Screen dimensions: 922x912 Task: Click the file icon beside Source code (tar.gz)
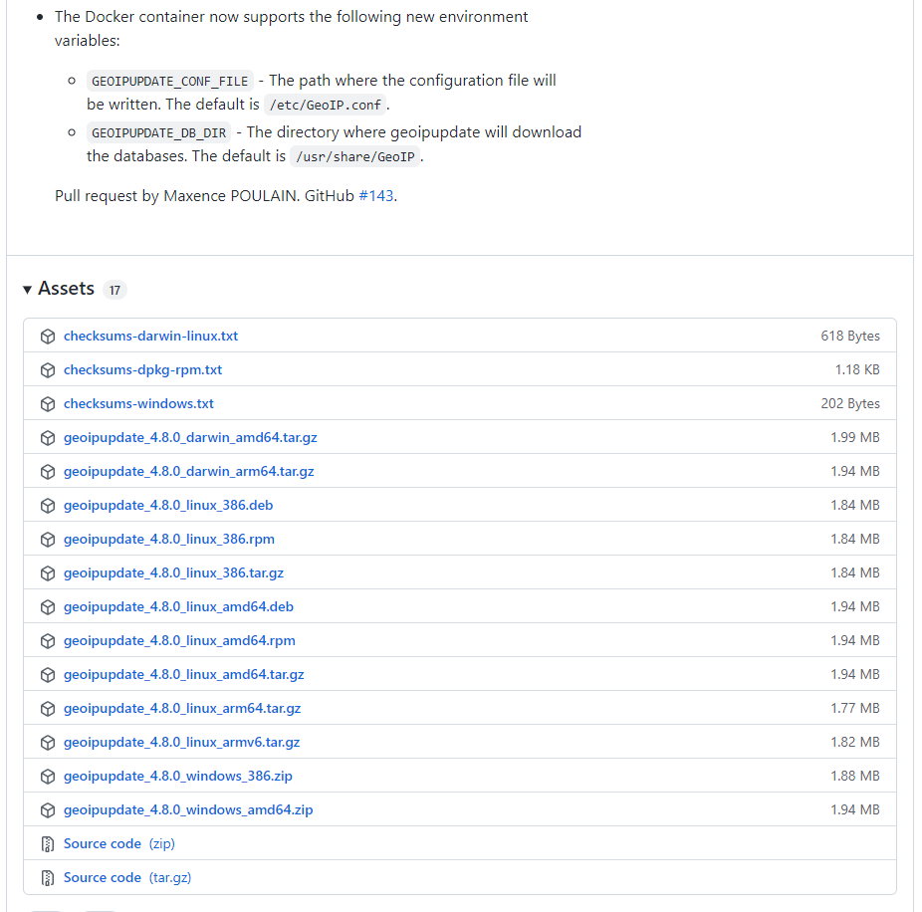click(x=47, y=877)
